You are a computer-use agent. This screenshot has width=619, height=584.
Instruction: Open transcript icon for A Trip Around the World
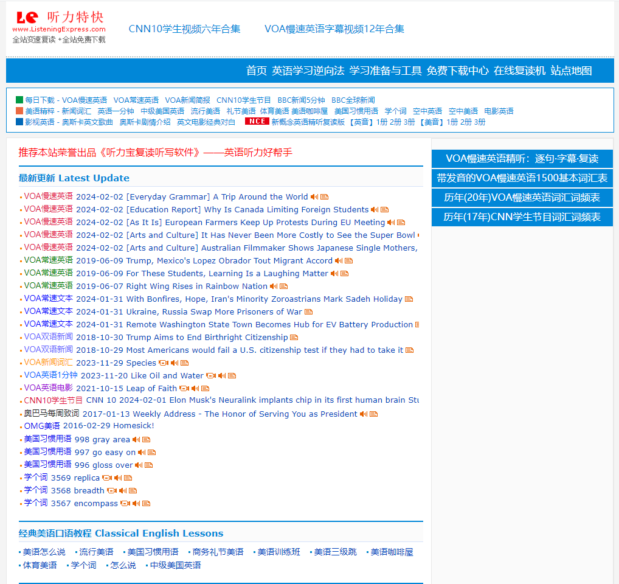(x=325, y=197)
